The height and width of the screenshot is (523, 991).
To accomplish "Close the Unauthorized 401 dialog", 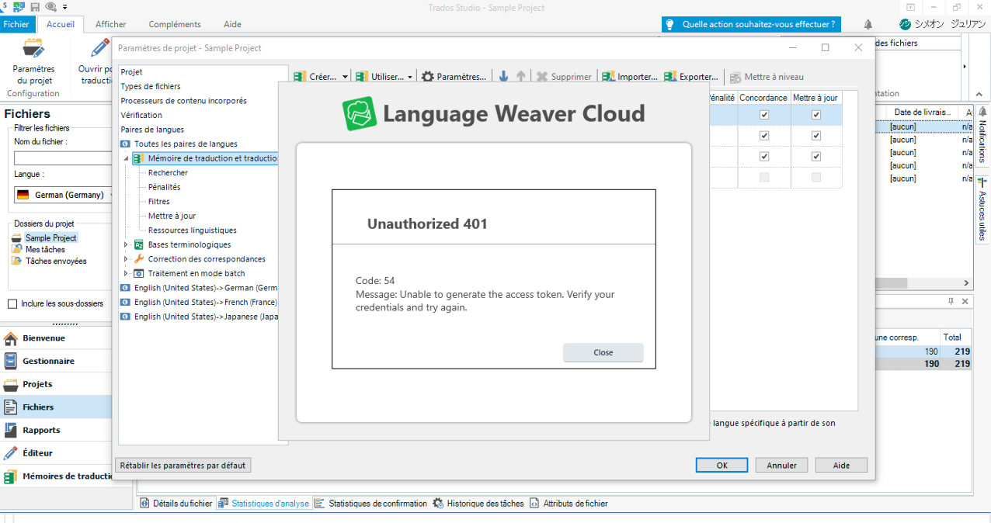I will tap(603, 352).
